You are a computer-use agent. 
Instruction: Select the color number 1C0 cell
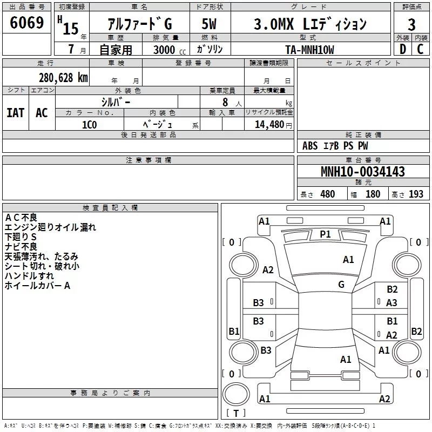pyautogui.click(x=90, y=125)
